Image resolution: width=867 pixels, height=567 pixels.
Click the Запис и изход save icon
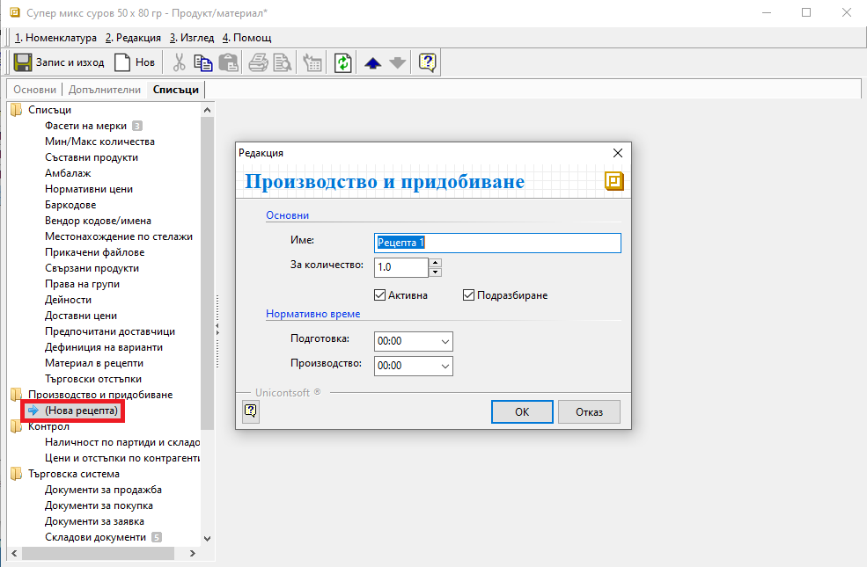24,62
